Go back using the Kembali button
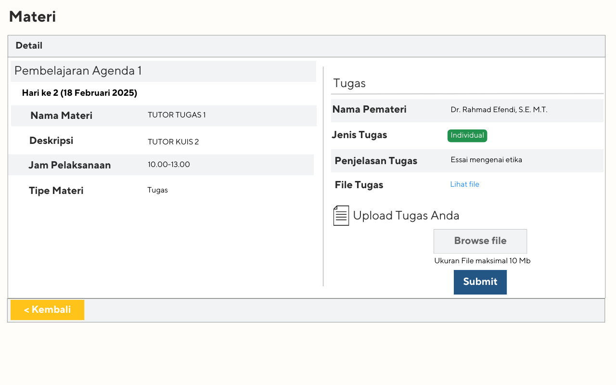 pos(47,310)
